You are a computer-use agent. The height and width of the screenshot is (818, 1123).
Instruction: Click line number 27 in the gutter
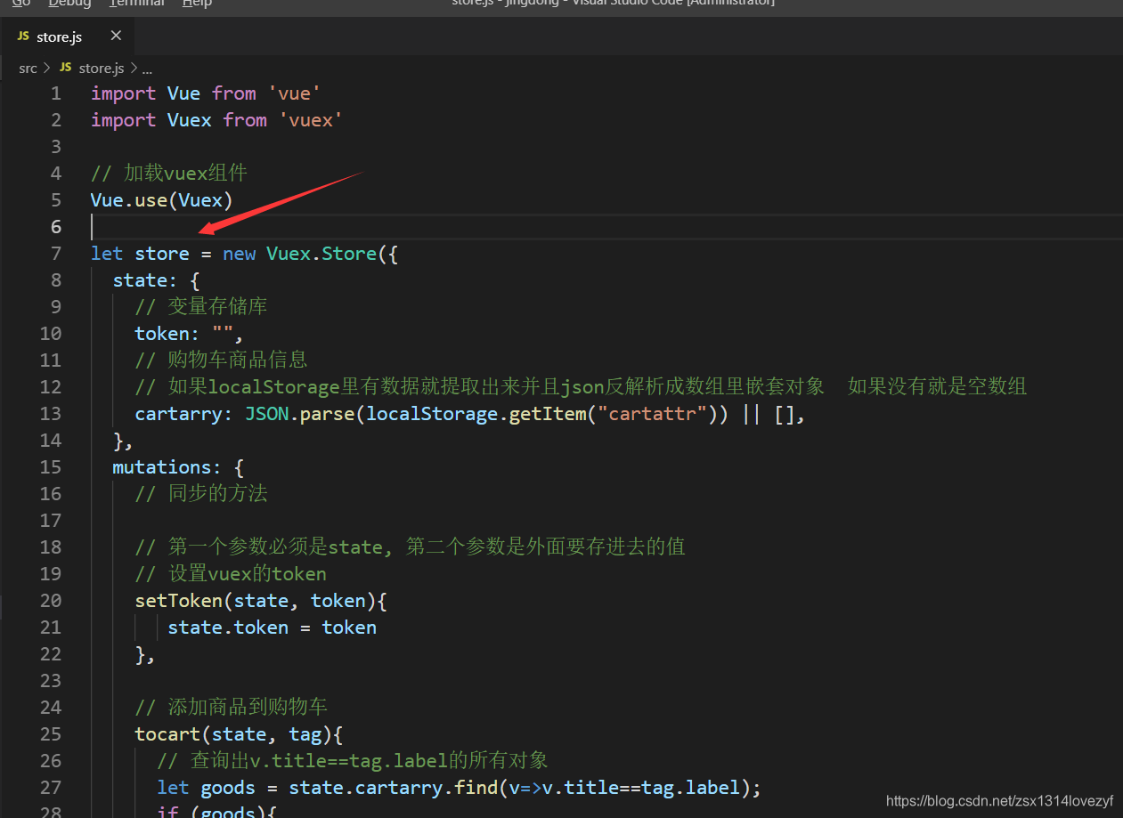click(51, 788)
